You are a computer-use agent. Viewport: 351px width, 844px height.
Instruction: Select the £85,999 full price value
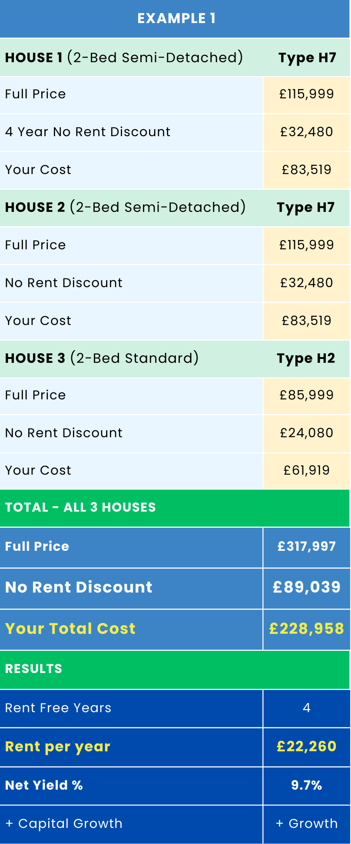coord(307,395)
